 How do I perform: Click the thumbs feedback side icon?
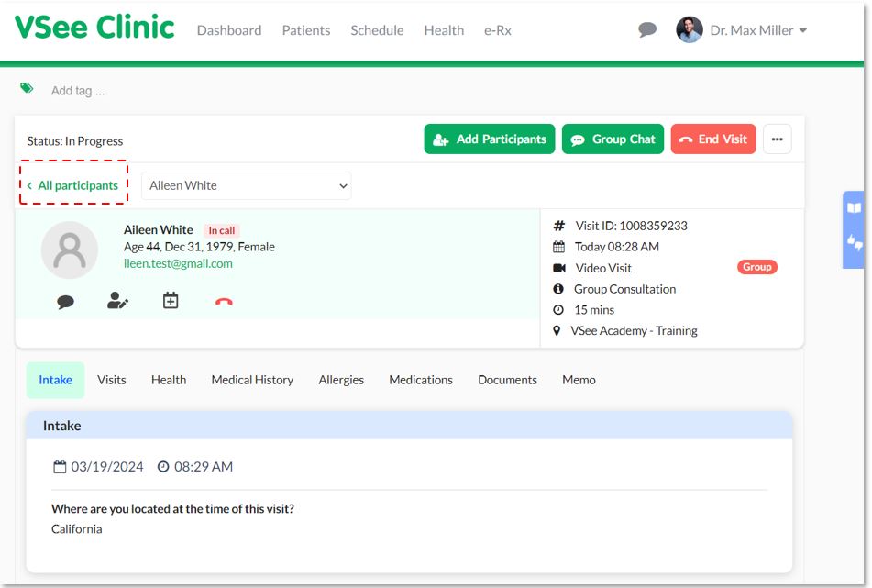855,242
